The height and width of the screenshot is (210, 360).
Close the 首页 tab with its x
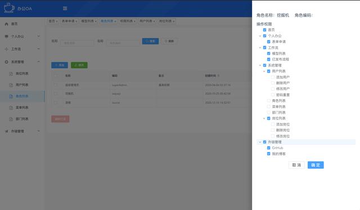pos(57,21)
